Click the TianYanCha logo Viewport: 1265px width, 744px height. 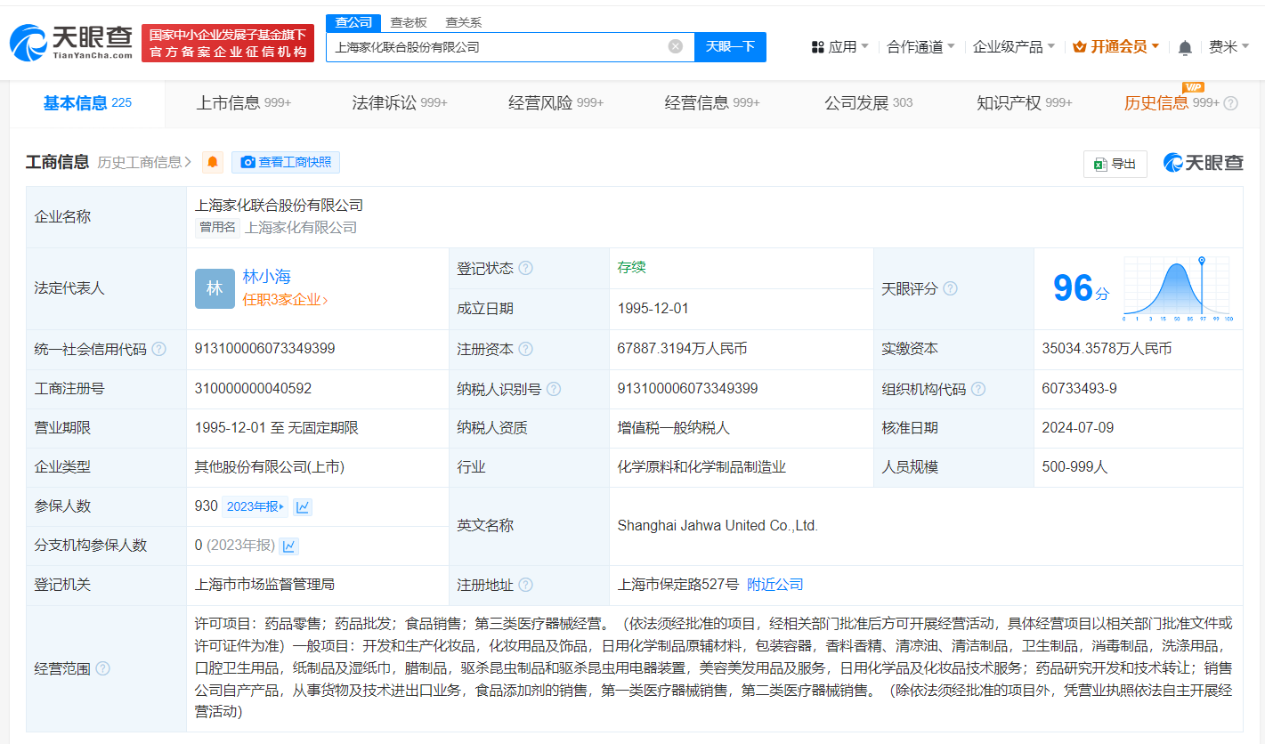[69, 43]
